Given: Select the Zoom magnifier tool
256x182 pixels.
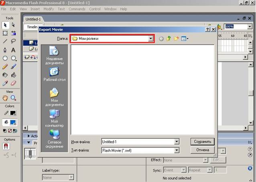Looking at the screenshot, I should point(13,98).
